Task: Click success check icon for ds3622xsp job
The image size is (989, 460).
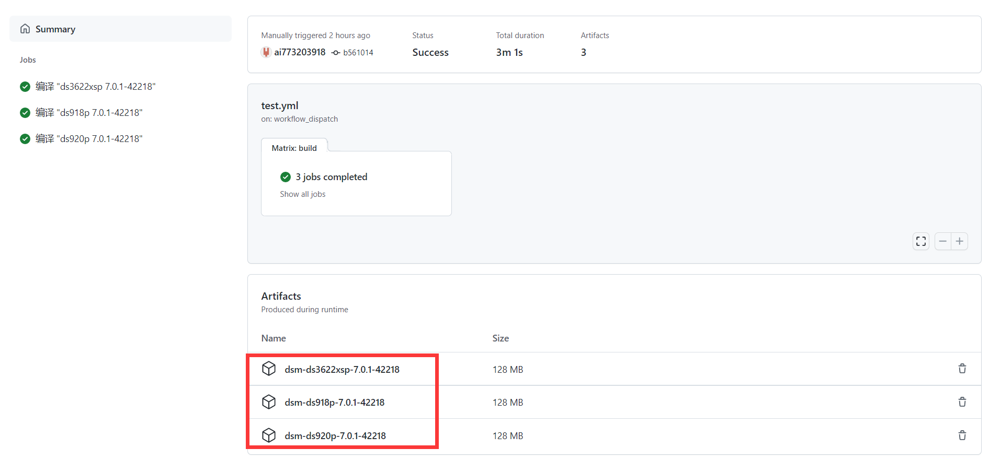Action: pyautogui.click(x=25, y=87)
